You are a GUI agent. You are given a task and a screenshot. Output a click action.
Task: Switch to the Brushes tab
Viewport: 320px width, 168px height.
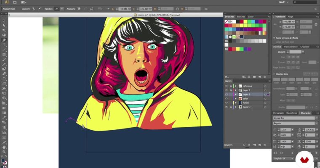pos(241,17)
